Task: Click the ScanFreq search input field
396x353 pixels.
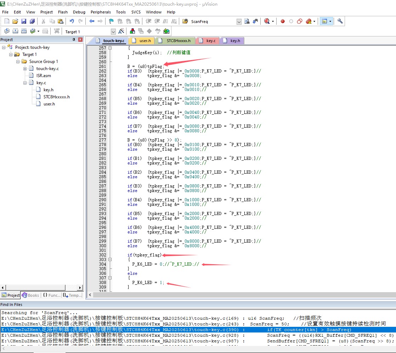Action: [x=213, y=22]
